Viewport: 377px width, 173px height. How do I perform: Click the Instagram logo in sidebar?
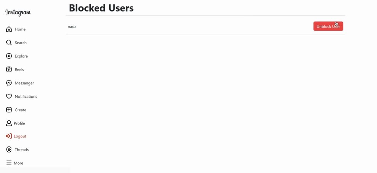tap(18, 12)
